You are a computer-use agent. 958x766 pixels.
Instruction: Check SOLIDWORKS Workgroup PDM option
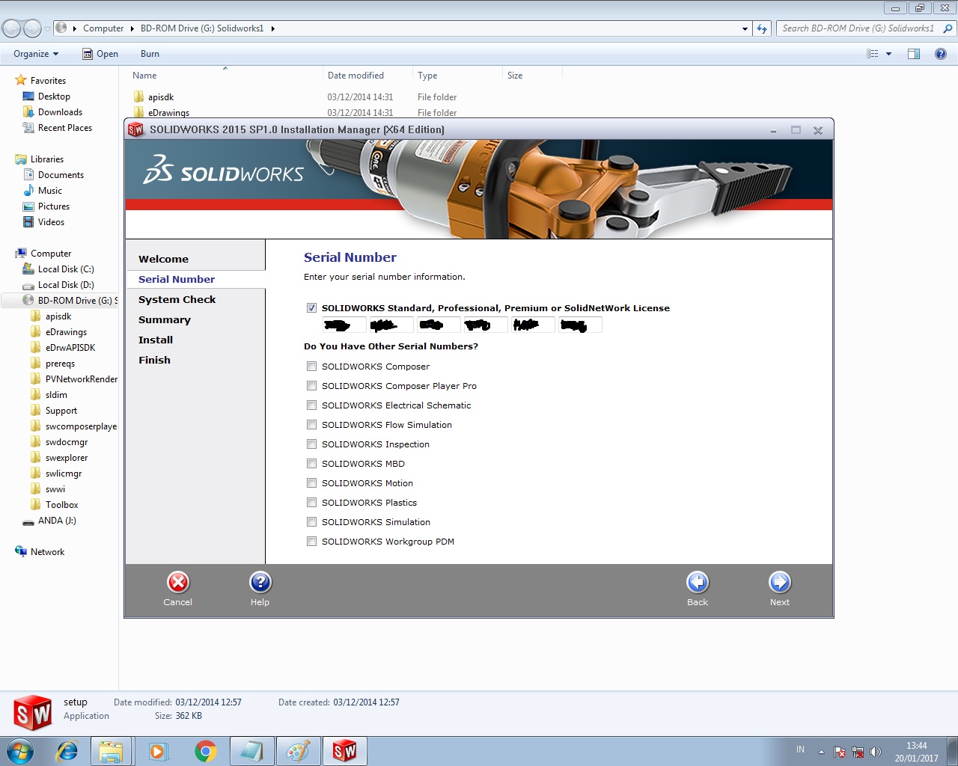[x=311, y=542]
